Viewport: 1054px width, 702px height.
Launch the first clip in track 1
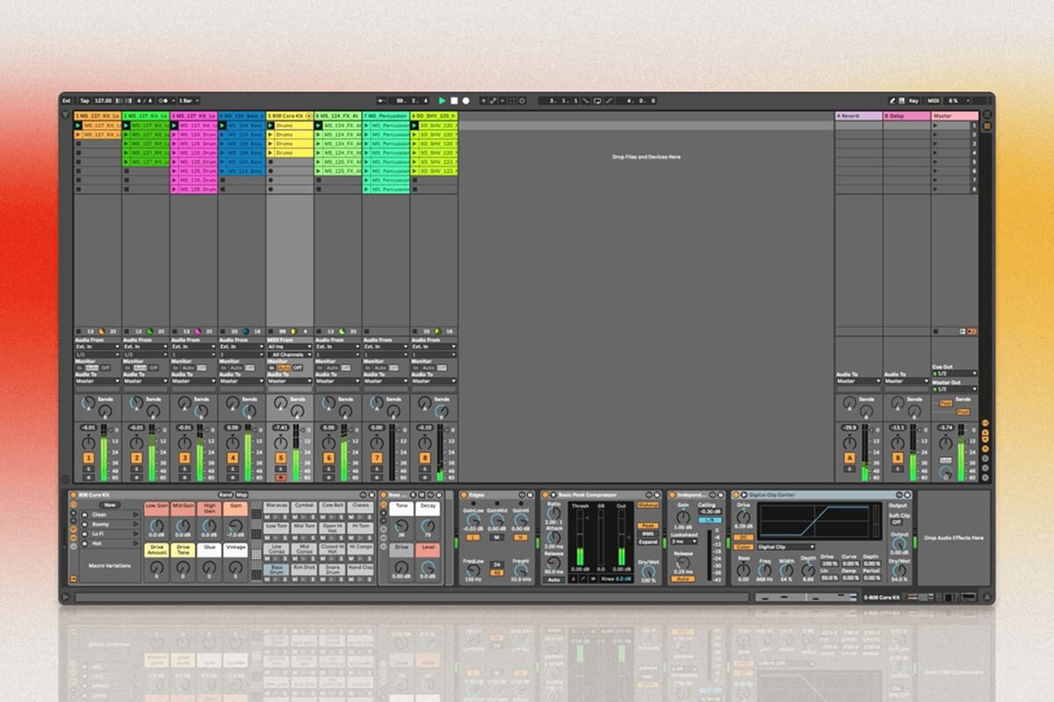point(78,125)
